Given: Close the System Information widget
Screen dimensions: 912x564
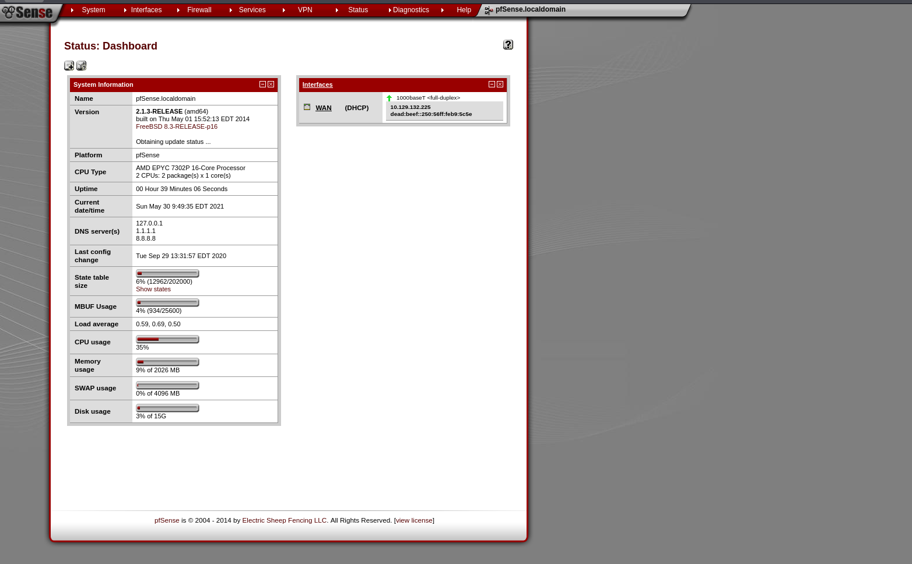Looking at the screenshot, I should tap(271, 84).
